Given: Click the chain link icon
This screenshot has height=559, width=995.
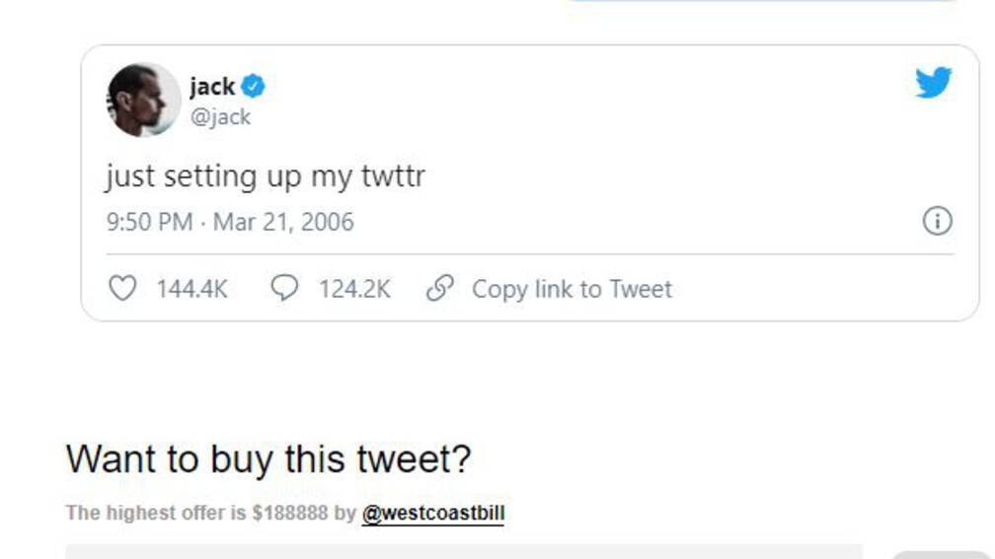Looking at the screenshot, I should click(x=440, y=288).
